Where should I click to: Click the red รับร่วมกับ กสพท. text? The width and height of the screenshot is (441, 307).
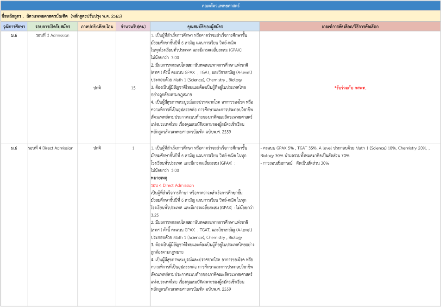[x=350, y=87]
